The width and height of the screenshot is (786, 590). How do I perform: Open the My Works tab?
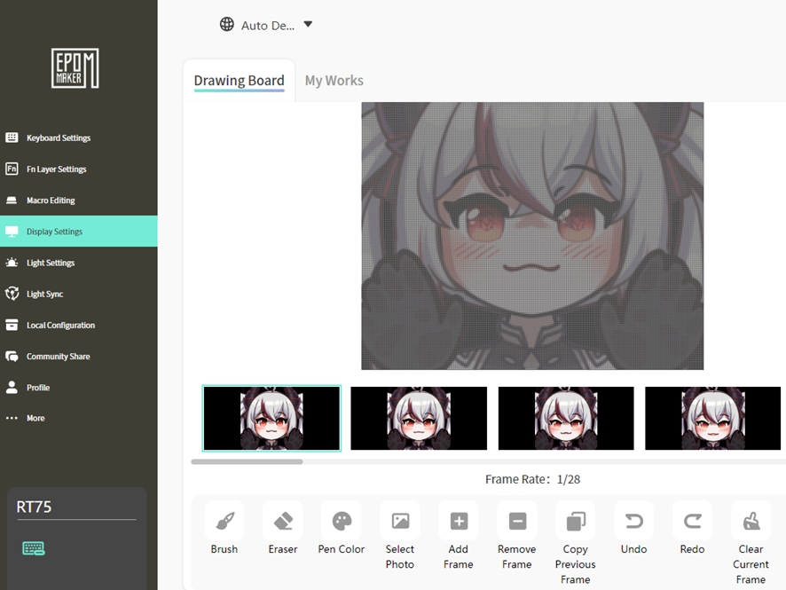334,81
